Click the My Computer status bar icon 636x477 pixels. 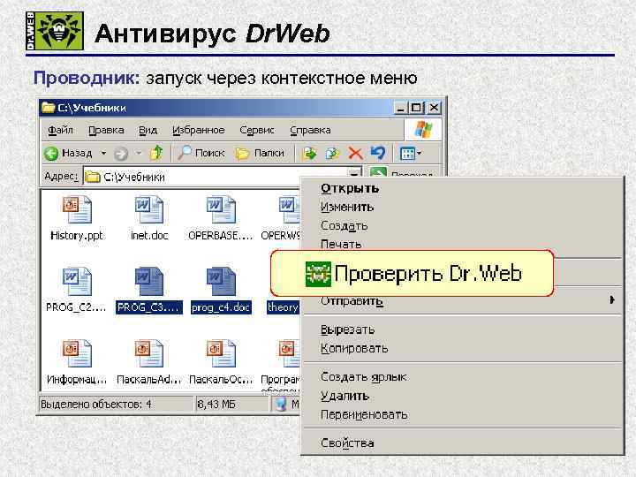281,405
